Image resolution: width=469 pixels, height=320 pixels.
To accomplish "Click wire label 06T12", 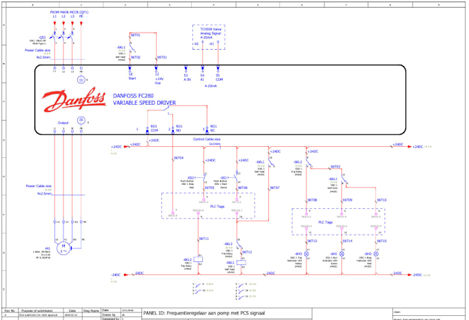I will pos(247,252).
